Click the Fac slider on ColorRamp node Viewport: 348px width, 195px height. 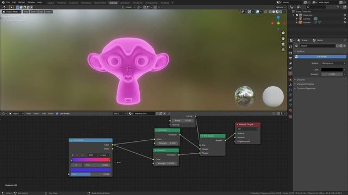(91, 174)
